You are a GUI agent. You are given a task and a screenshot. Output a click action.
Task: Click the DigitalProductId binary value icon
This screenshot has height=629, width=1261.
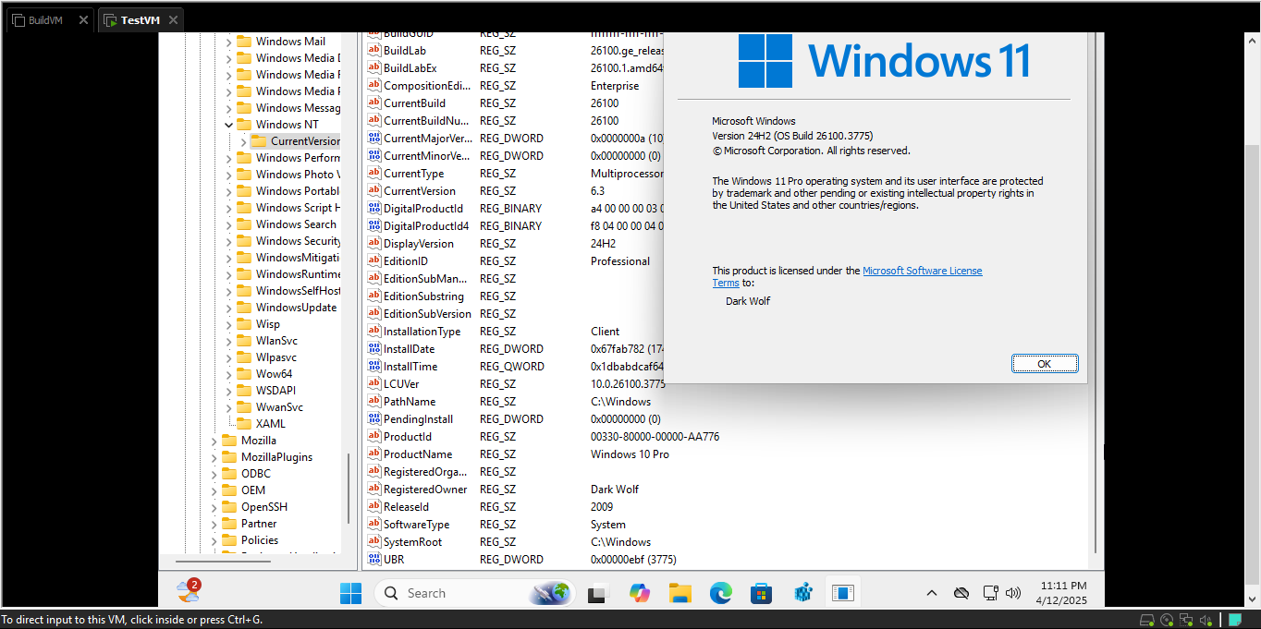(374, 209)
